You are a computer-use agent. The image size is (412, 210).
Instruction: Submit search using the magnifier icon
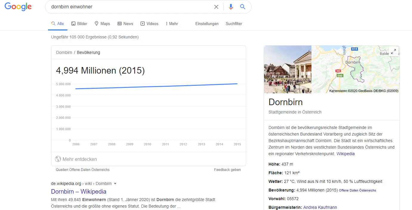tap(243, 7)
